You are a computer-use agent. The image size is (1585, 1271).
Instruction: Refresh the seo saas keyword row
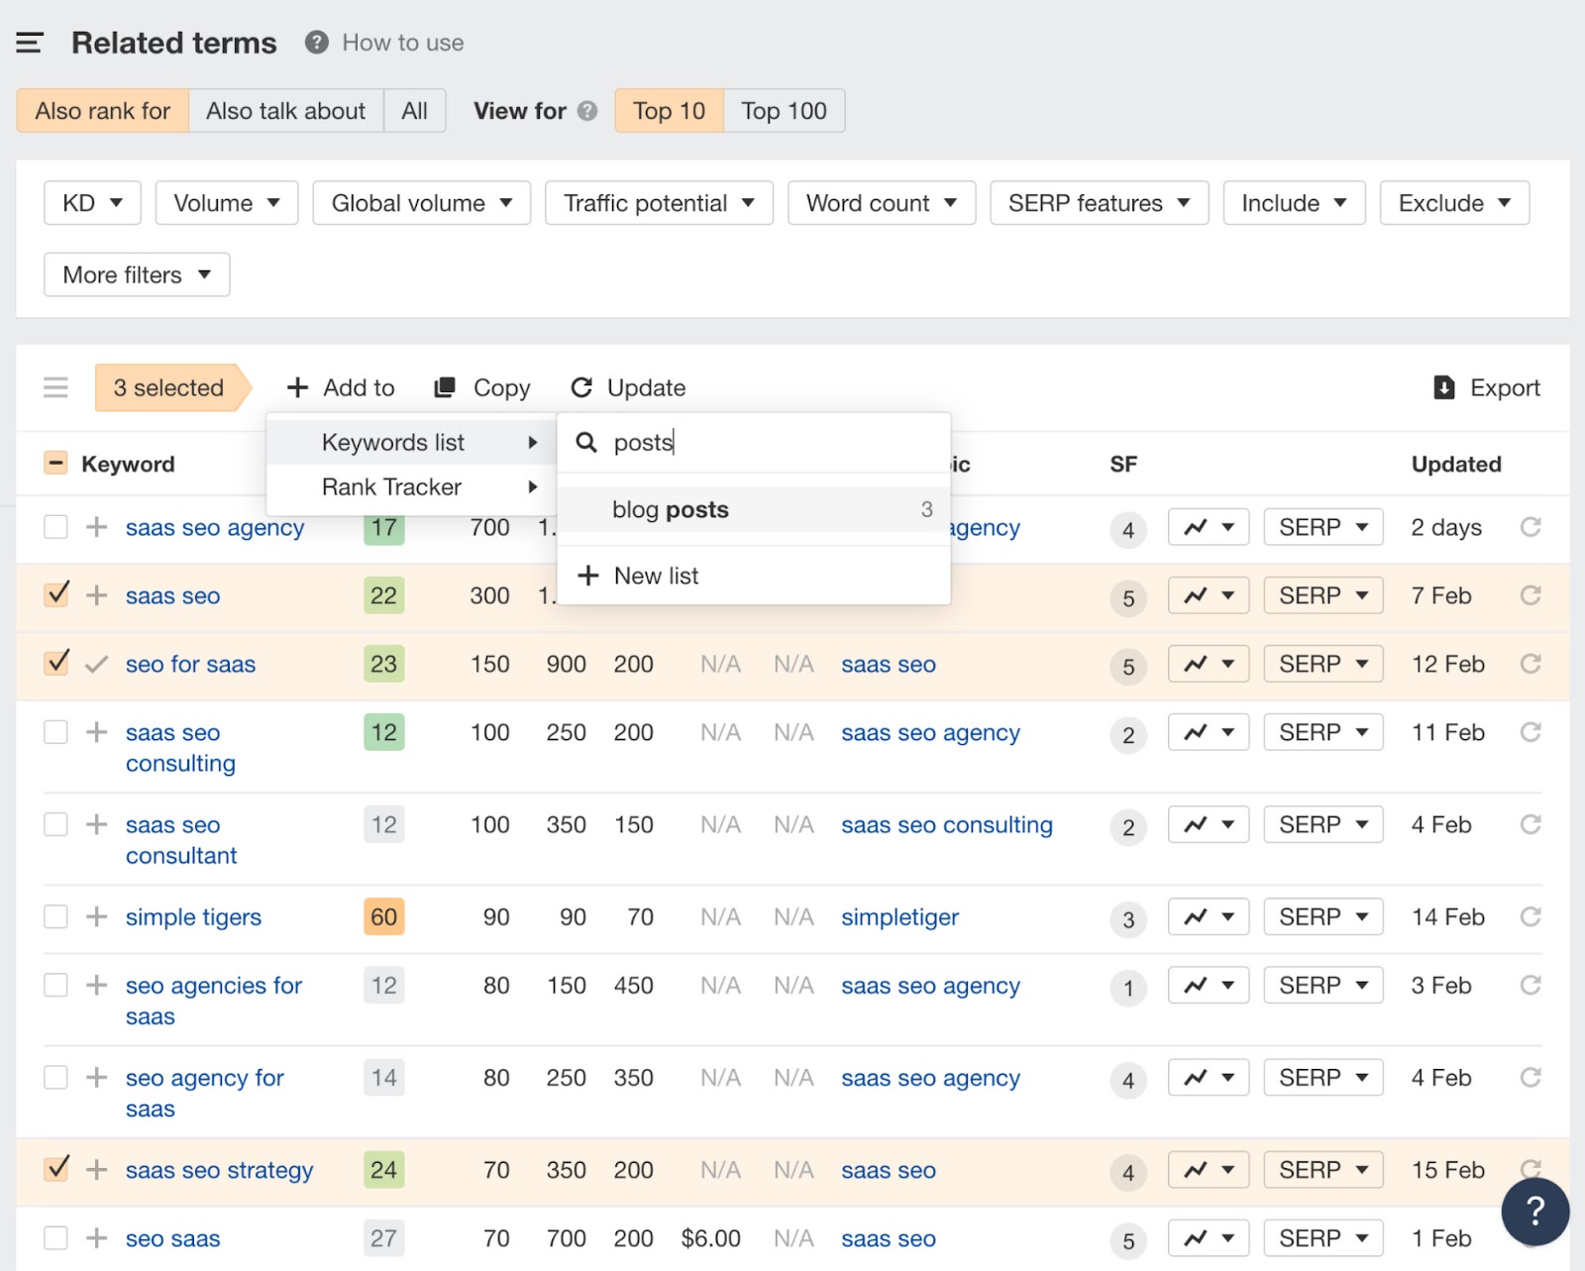pyautogui.click(x=1532, y=1237)
